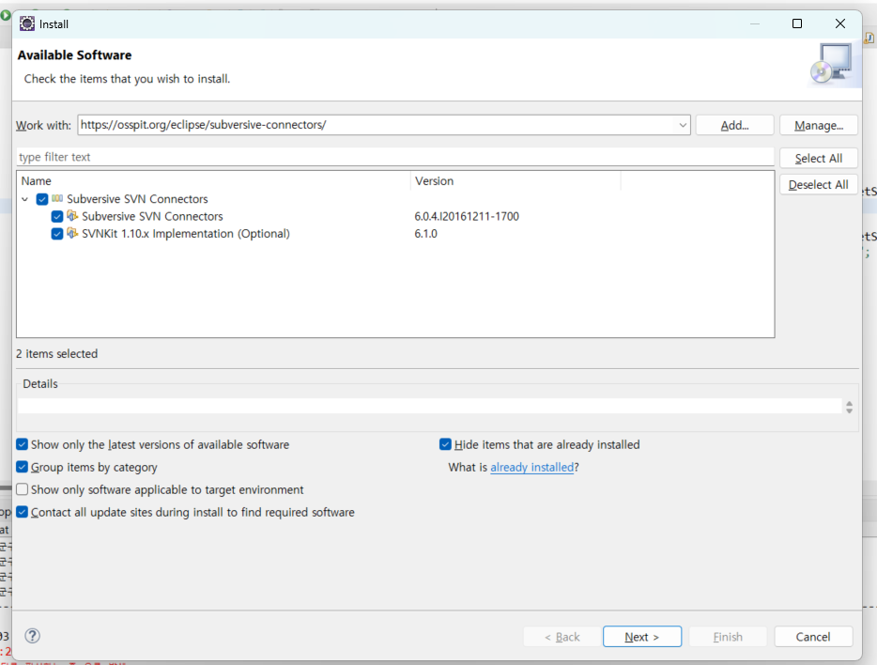
Task: Open the already installed link
Action: [x=531, y=467]
